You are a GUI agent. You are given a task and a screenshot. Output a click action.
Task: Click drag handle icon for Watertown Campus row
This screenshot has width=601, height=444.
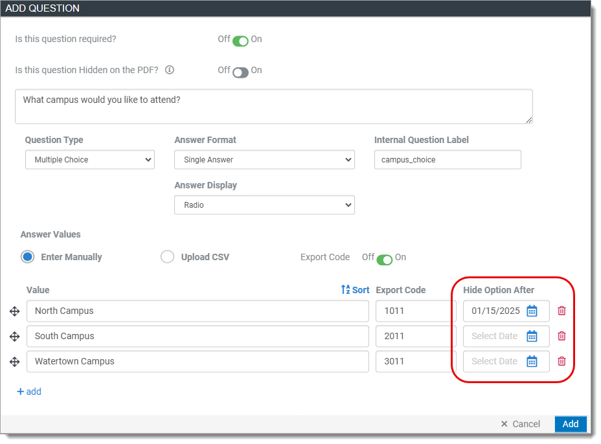point(14,362)
